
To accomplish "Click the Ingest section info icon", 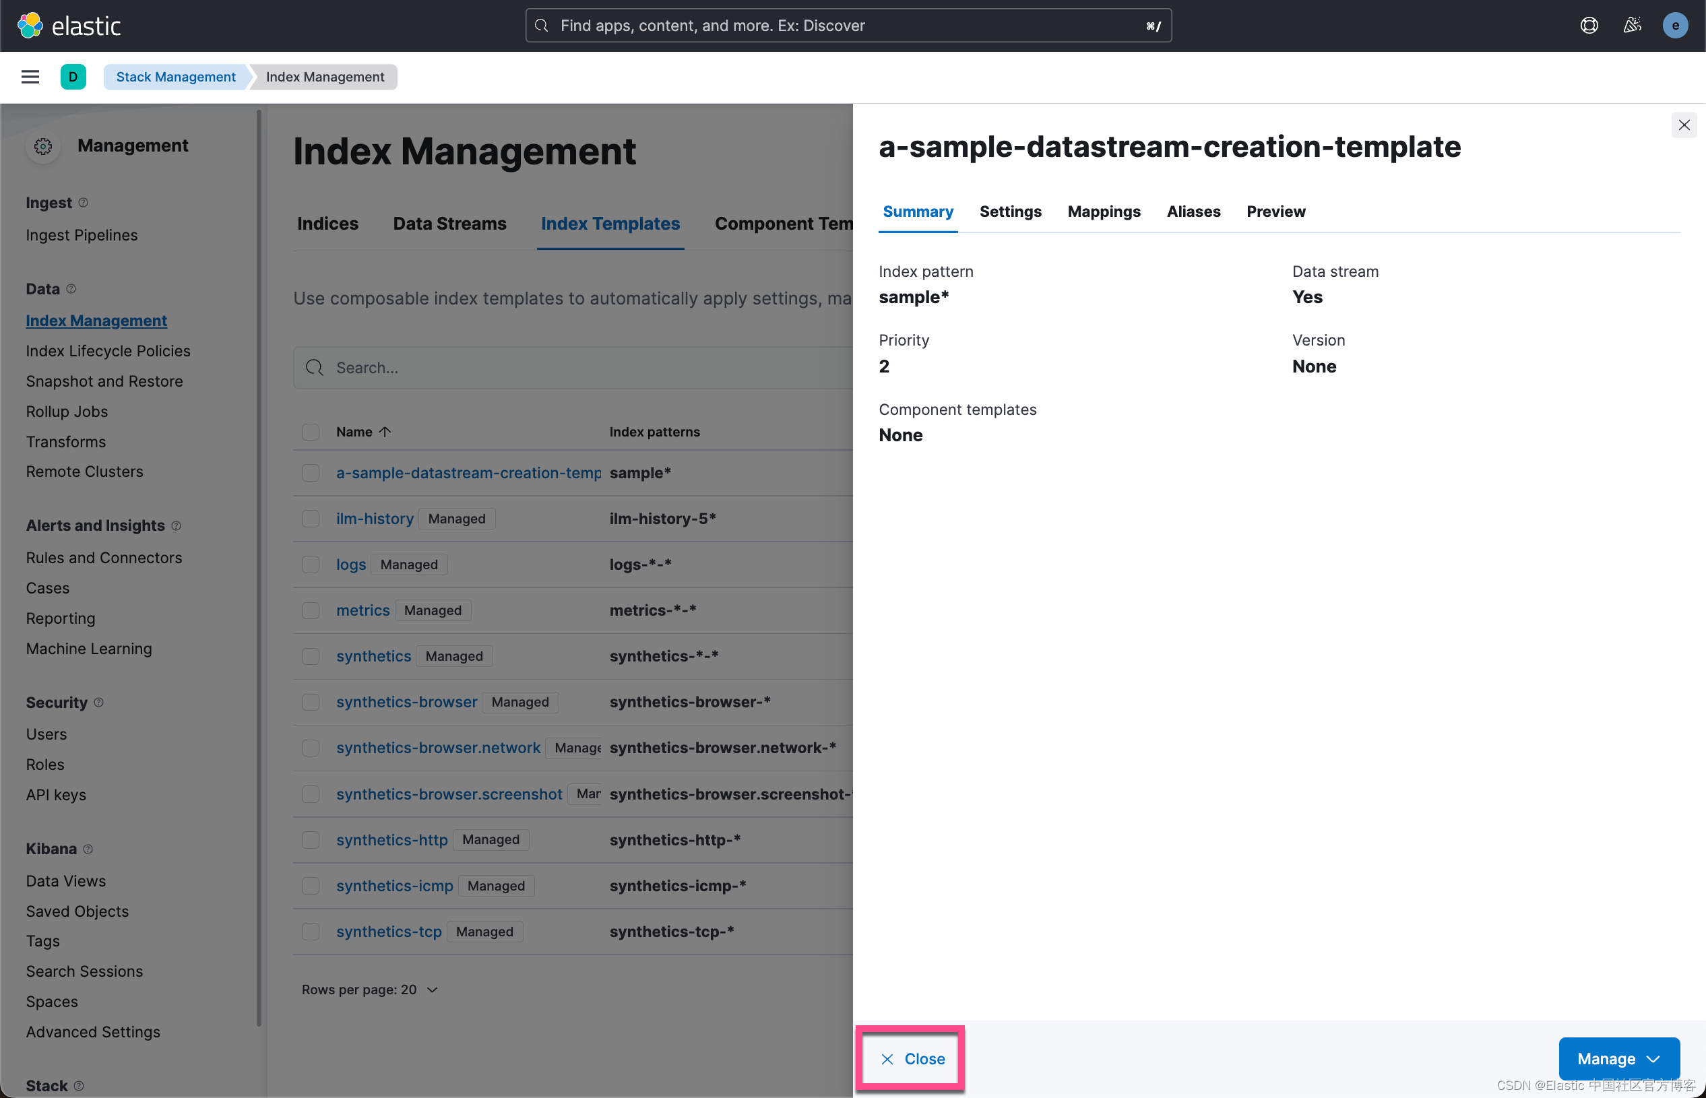I will pyautogui.click(x=84, y=203).
